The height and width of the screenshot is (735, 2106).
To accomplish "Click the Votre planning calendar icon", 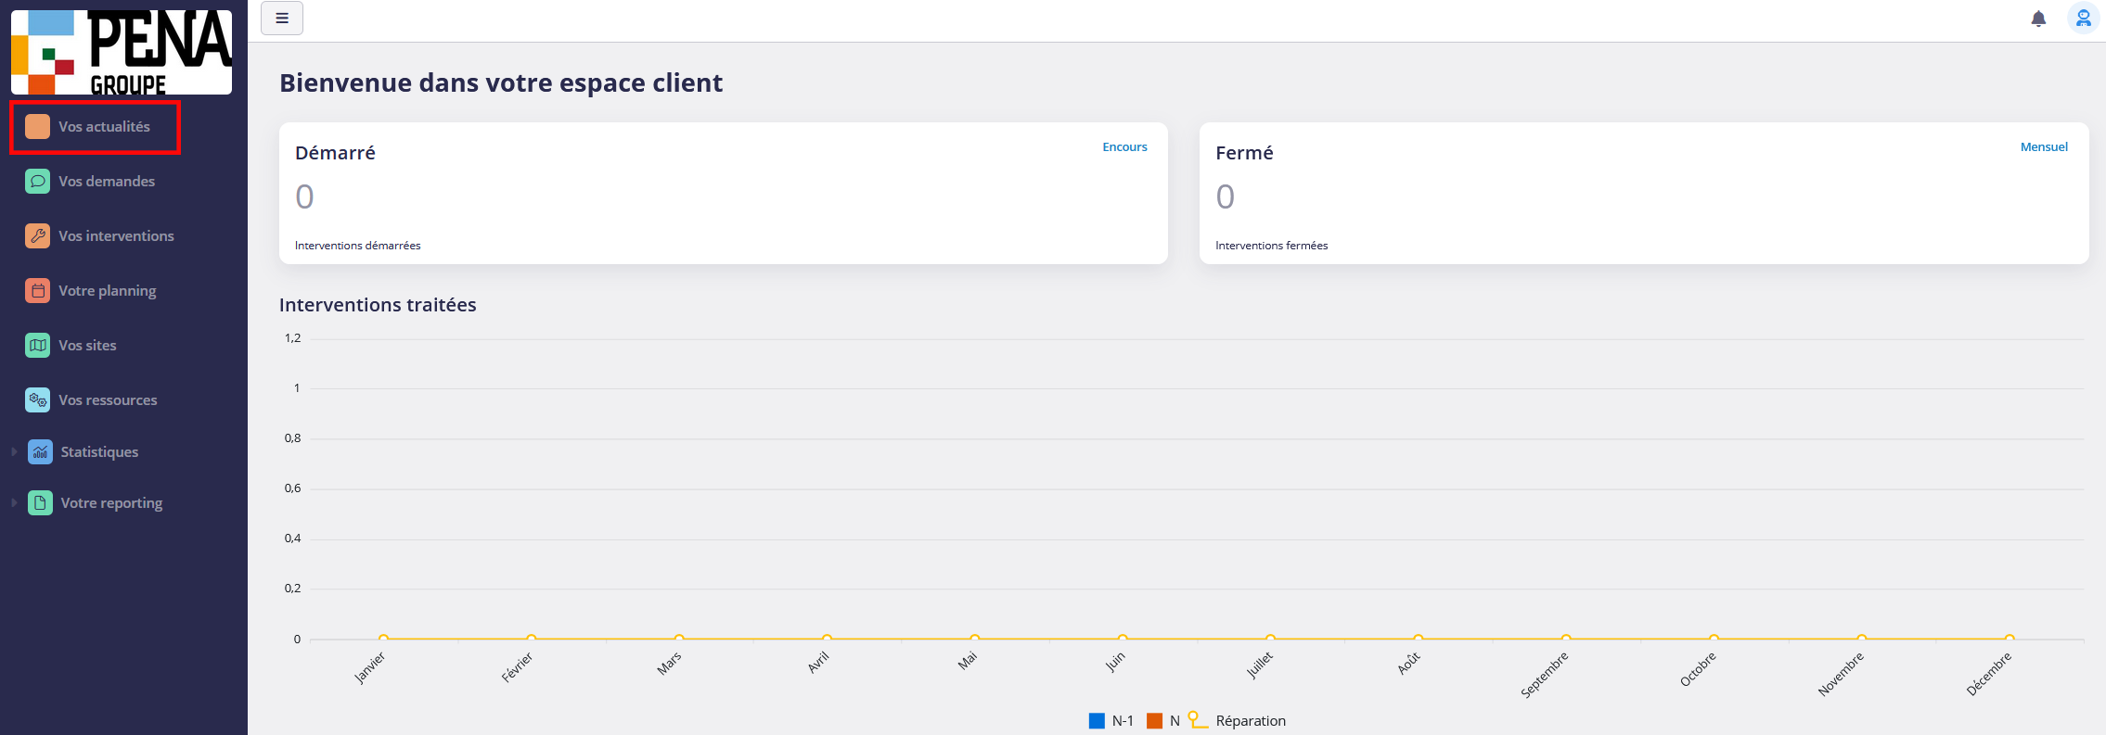I will coord(37,290).
